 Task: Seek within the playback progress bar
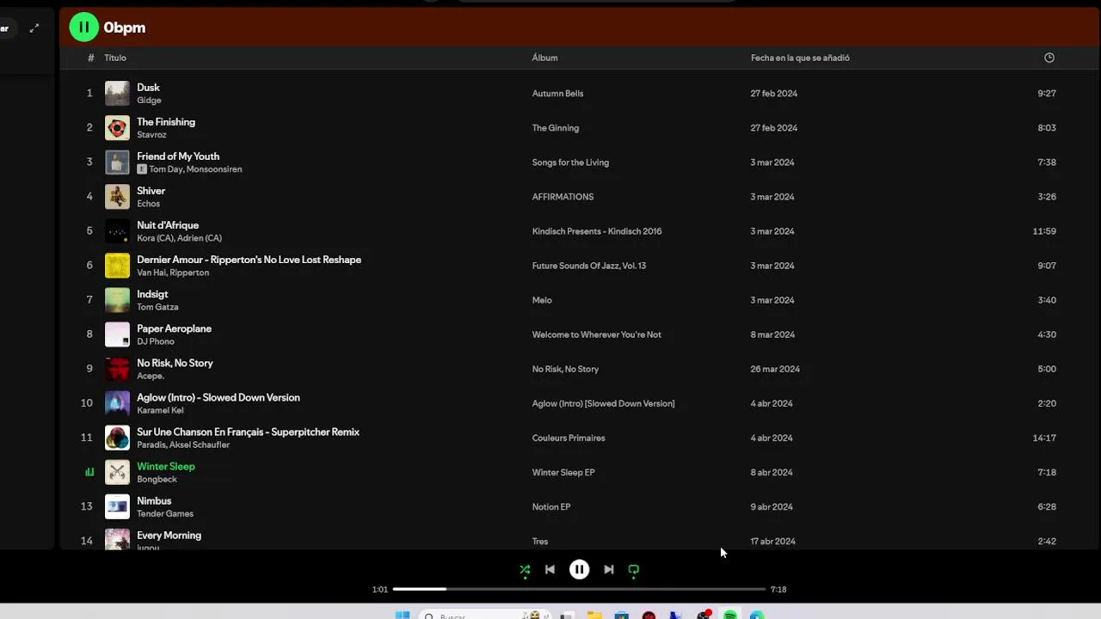(x=579, y=589)
